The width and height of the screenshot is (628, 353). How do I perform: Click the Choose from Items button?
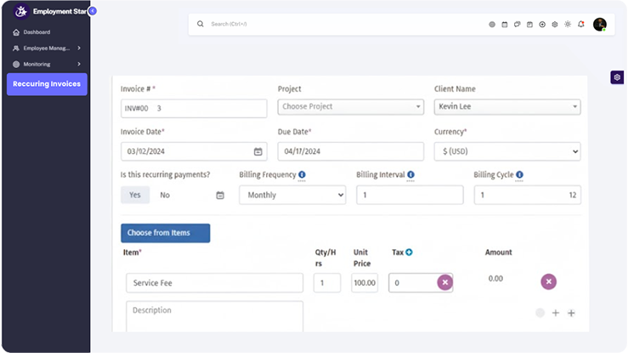click(x=165, y=233)
